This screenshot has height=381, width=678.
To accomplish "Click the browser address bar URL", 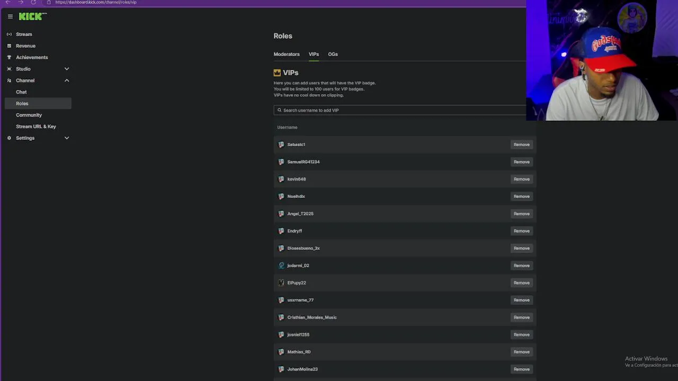I will pyautogui.click(x=96, y=2).
